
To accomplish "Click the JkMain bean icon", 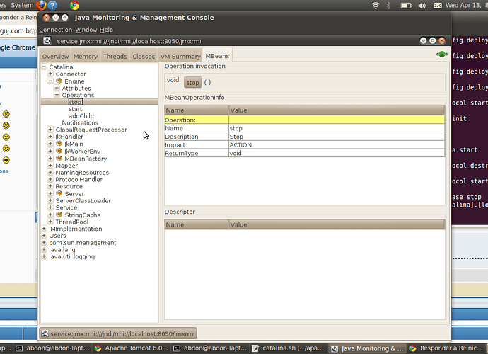I will (x=59, y=144).
